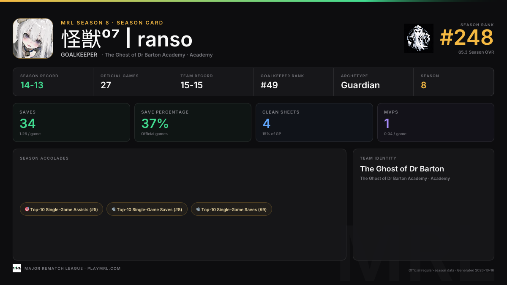Click the "65.3 Season OVR" text
The height and width of the screenshot is (285, 507).
(476, 52)
